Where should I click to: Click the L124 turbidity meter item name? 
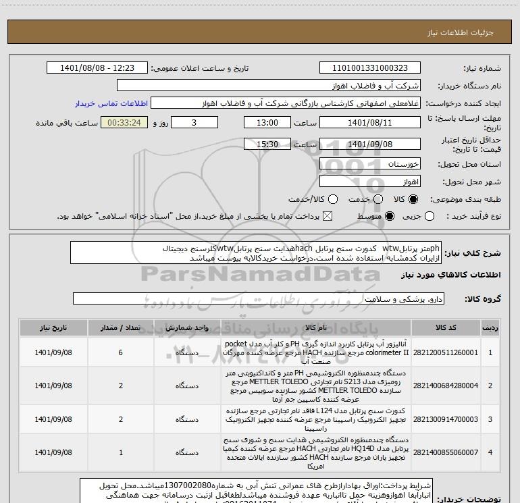pos(316,419)
